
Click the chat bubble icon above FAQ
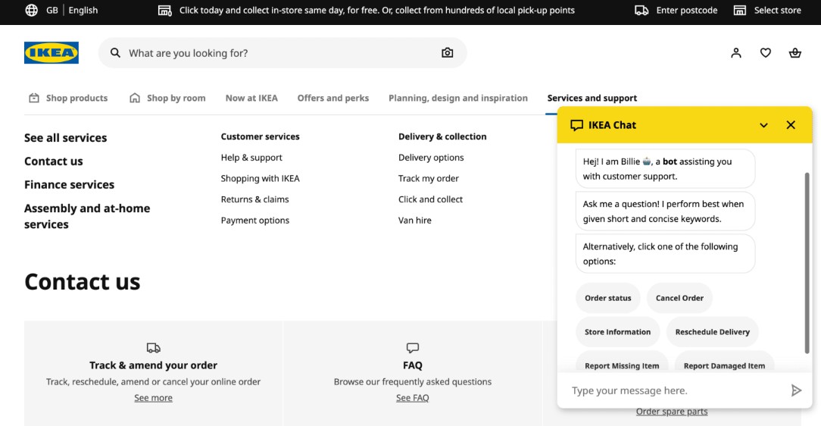pos(413,347)
